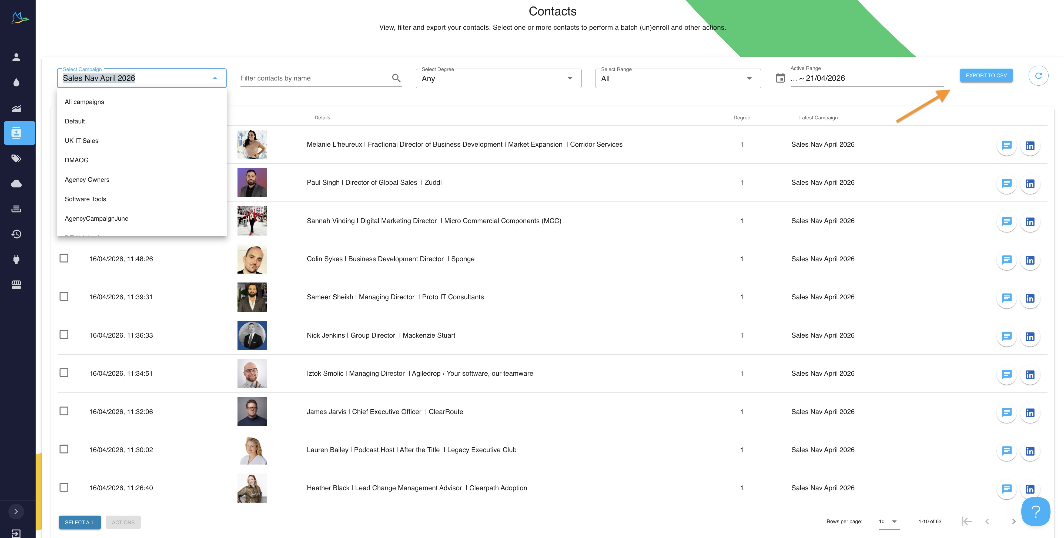The height and width of the screenshot is (538, 1064).
Task: Change rows per page dropdown
Action: click(887, 522)
